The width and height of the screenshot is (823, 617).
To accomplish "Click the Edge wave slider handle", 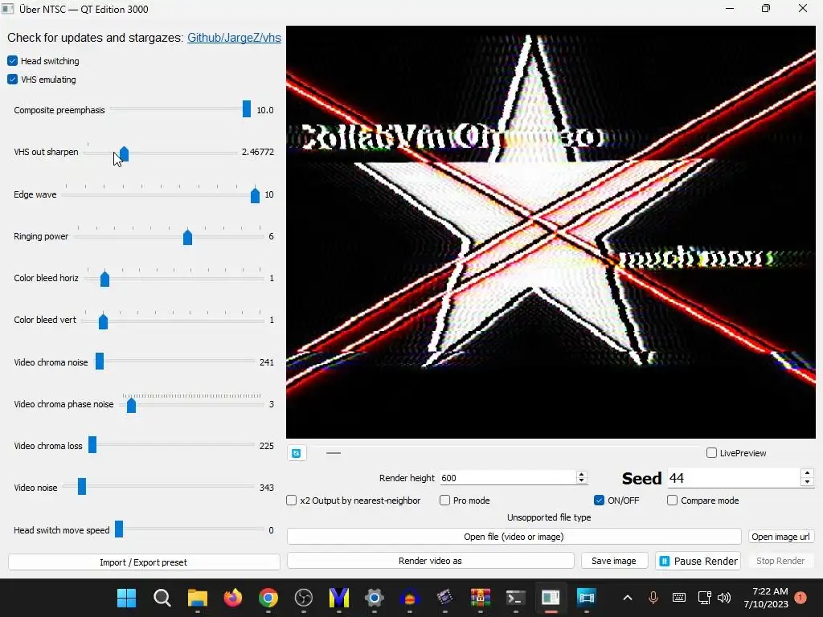I will point(255,195).
